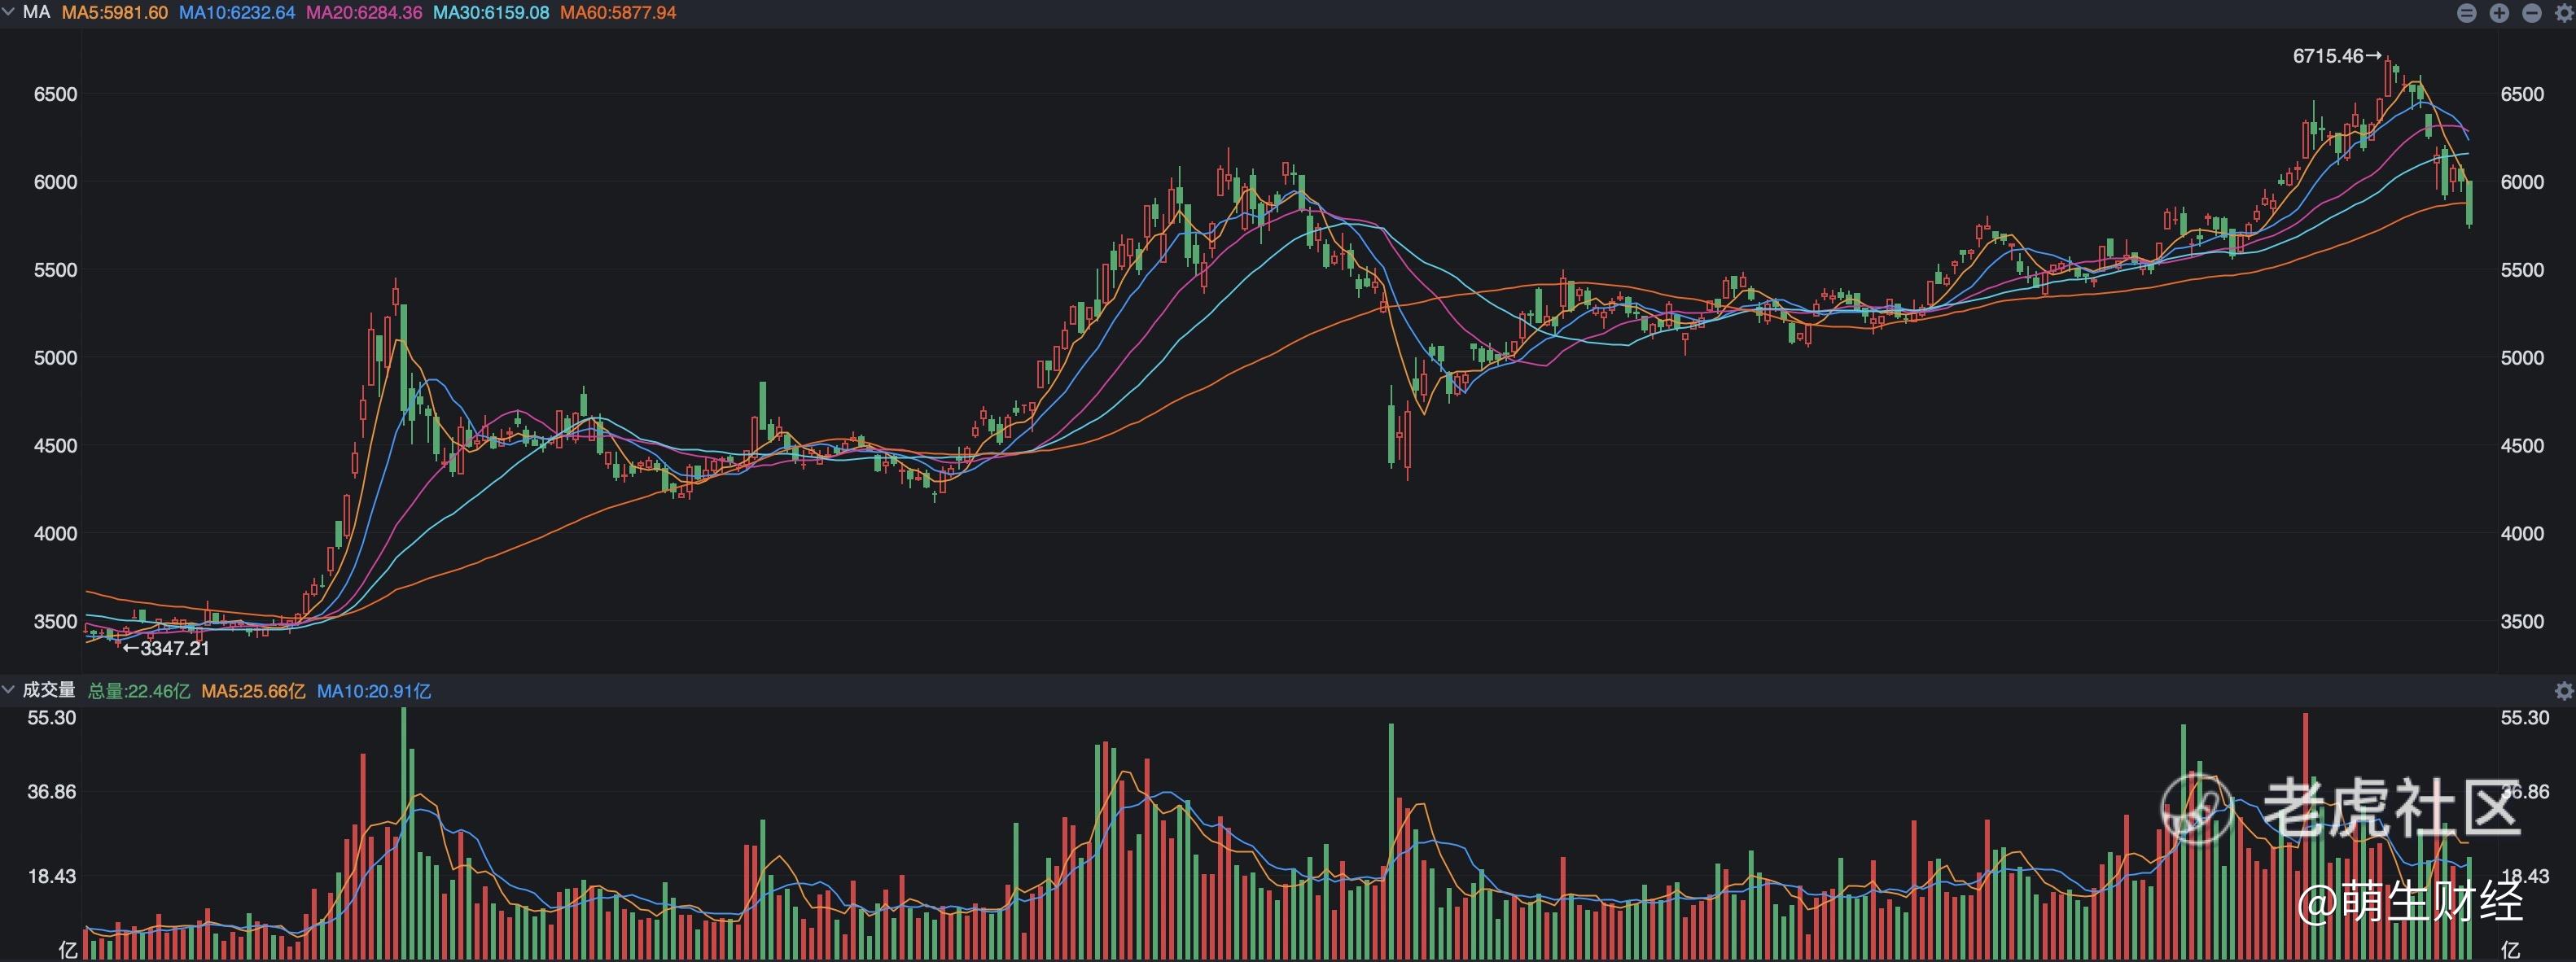Click the volume MA5:25.66亿 label
2576x962 pixels.
[253, 691]
